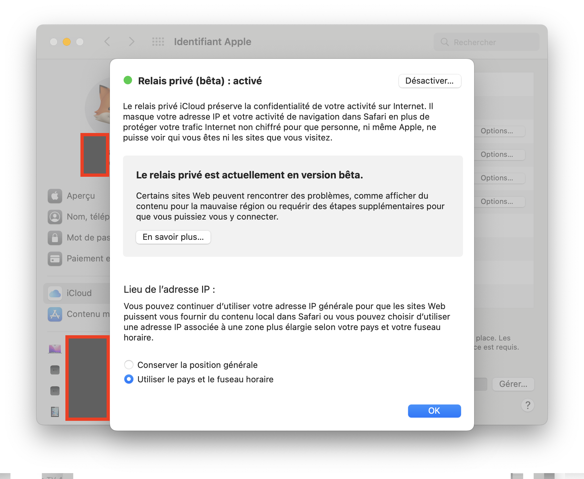This screenshot has height=479, width=584.
Task: Click the App Store icon in sidebar
Action: [x=55, y=314]
